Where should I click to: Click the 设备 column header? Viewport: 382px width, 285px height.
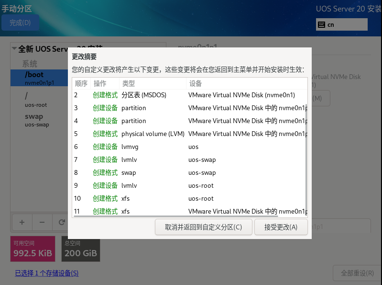coord(247,83)
